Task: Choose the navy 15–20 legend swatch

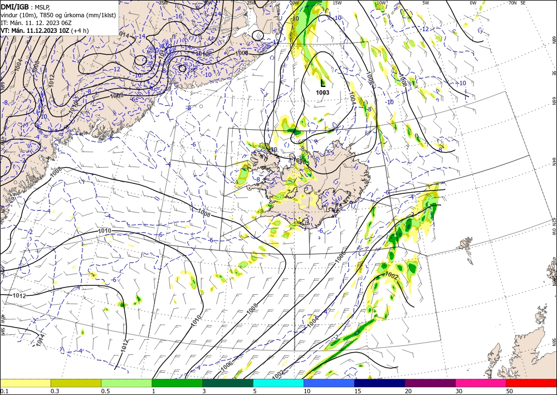Action: coord(380,383)
